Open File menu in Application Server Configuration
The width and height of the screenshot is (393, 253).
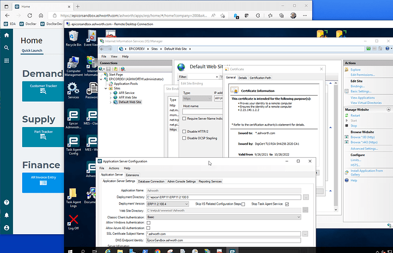pyautogui.click(x=102, y=168)
